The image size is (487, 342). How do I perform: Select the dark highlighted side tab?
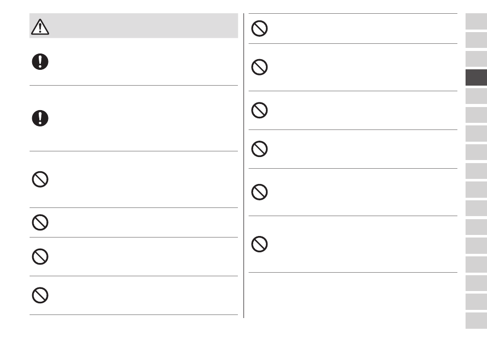coord(476,77)
